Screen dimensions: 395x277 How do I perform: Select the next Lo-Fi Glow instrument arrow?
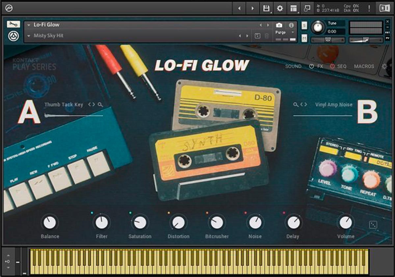tap(268, 25)
